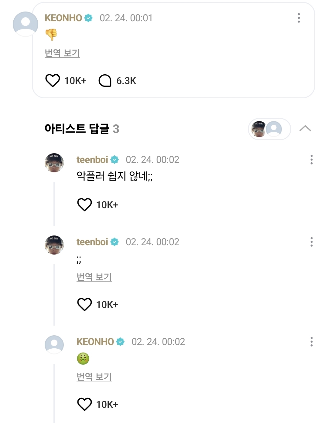Tap teenboi username on first reply

92,160
